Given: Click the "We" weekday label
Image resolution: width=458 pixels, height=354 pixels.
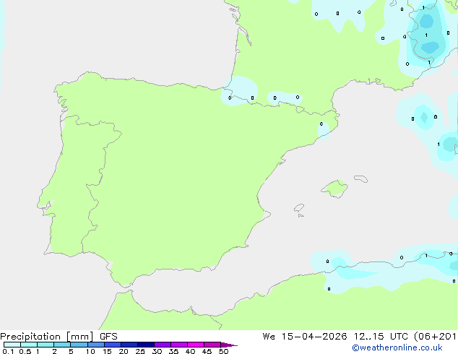Looking at the screenshot, I should pos(269,337).
